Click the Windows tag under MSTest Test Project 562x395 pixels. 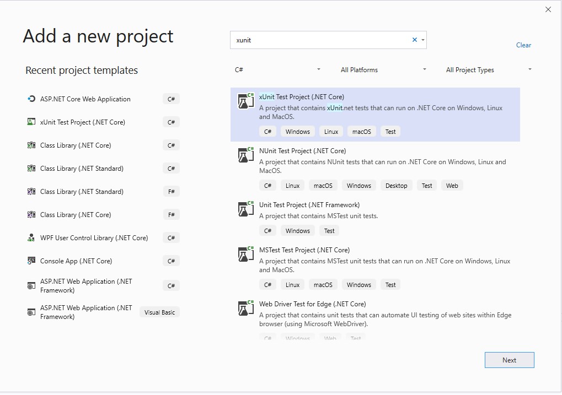tap(359, 285)
